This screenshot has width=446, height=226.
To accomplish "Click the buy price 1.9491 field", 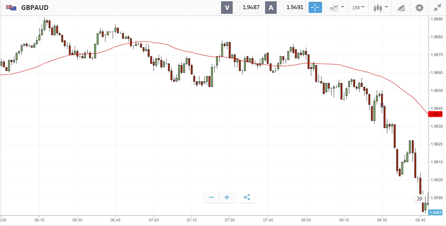I will point(291,8).
